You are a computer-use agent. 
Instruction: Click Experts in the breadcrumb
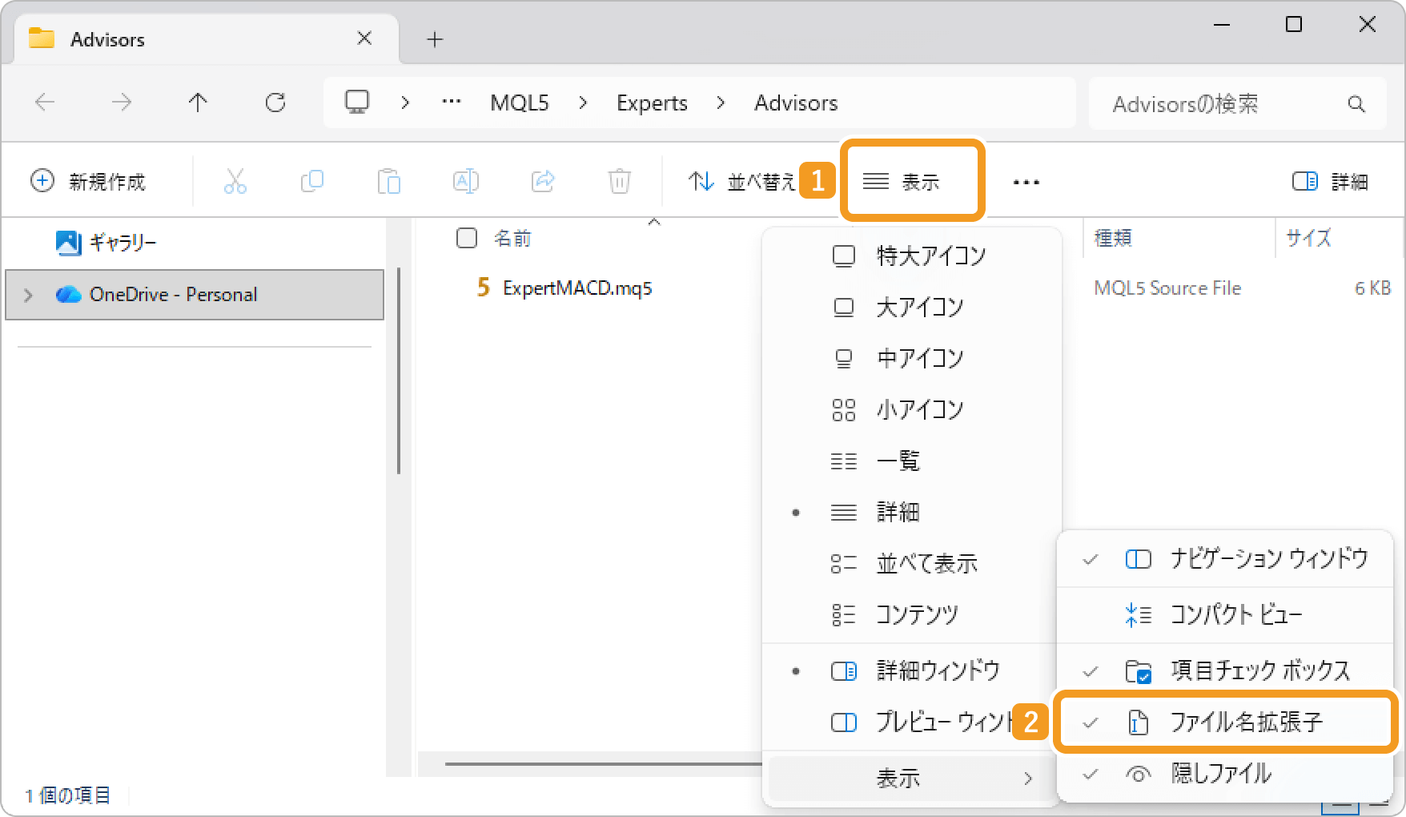(x=652, y=103)
